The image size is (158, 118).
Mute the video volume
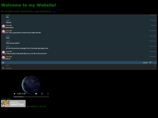coord(36,94)
